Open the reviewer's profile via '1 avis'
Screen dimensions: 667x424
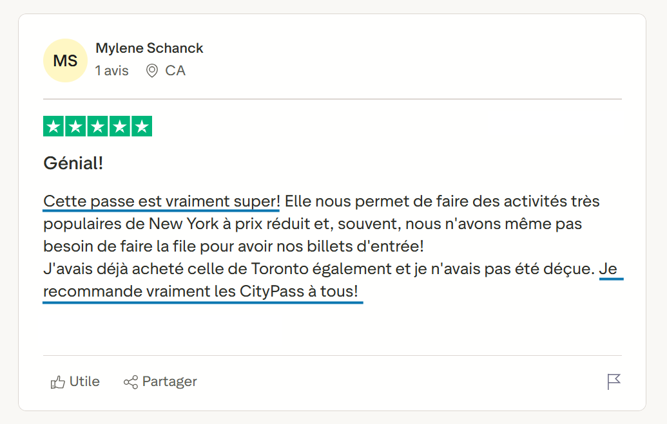click(111, 71)
